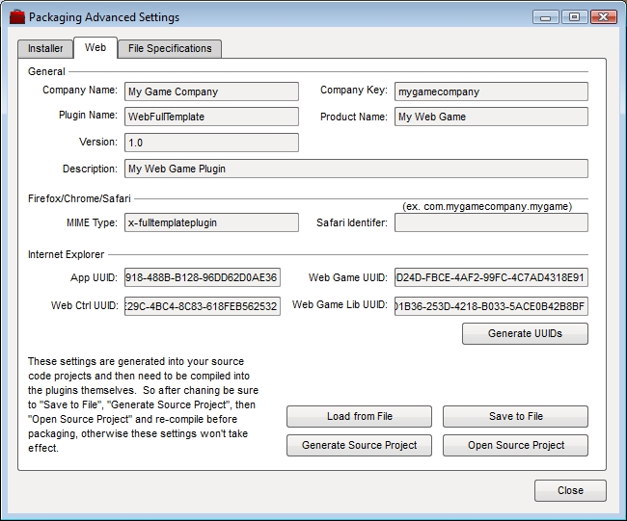Click the example text 'com.mygamecompany.mygame'

(496, 206)
